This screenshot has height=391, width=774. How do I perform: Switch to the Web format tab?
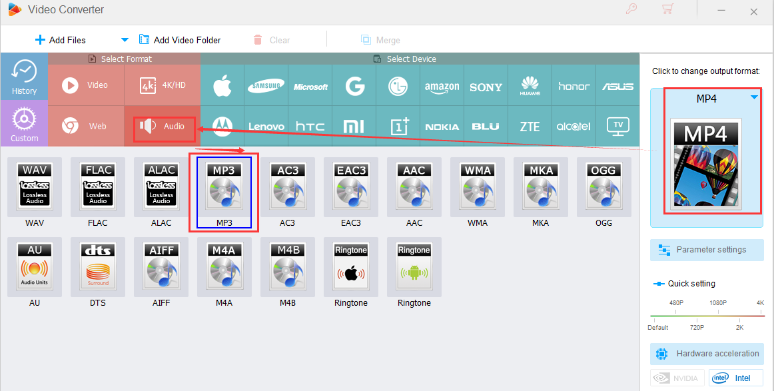coord(86,126)
